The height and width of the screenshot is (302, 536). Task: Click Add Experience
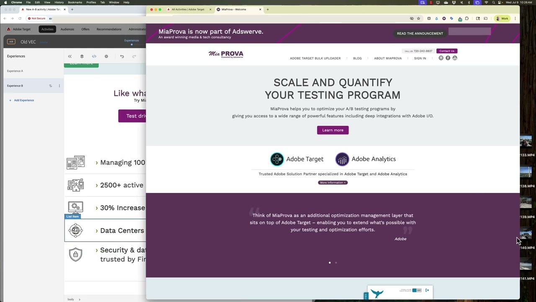coord(21,100)
